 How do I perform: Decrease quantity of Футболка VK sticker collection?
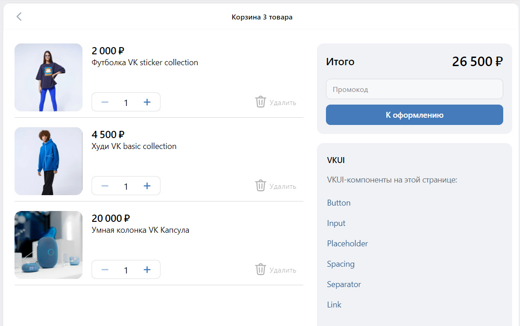point(105,102)
